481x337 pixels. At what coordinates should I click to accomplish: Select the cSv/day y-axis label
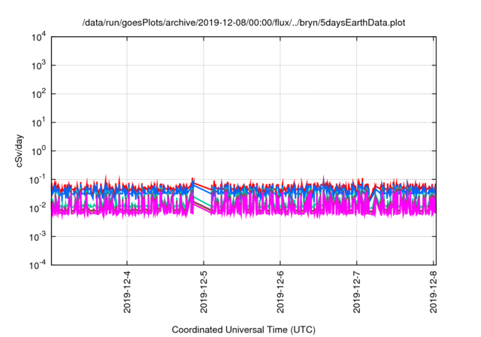[x=20, y=150]
